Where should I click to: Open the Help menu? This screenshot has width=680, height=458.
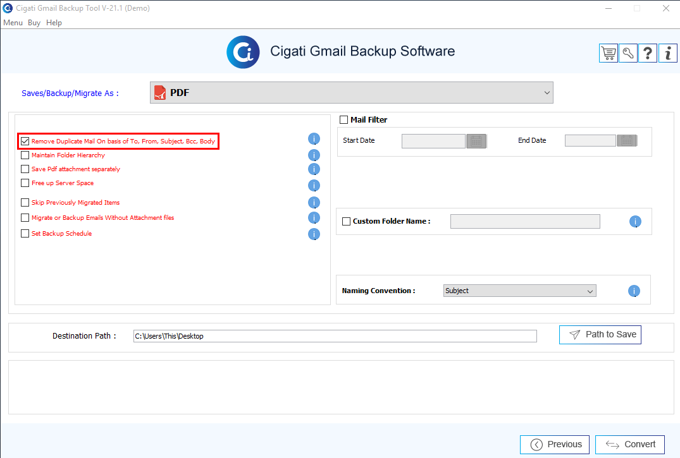54,23
